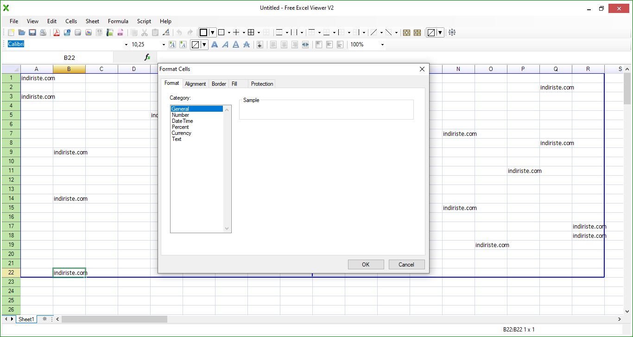Click the add sheet asterisk tab
The height and width of the screenshot is (337, 633).
44,319
